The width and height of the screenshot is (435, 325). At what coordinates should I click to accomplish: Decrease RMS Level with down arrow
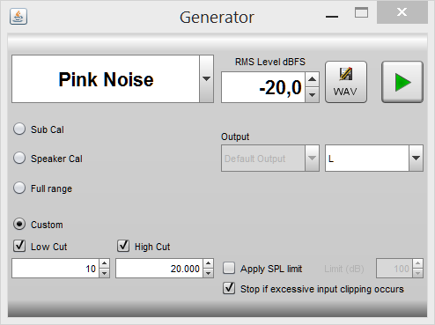click(313, 95)
